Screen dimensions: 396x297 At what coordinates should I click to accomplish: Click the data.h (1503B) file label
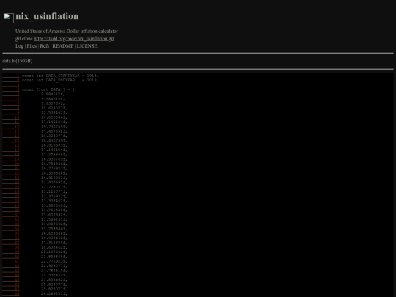pos(18,61)
